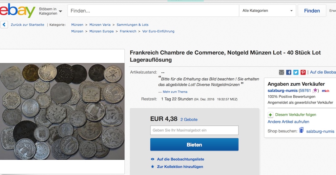Go back using the blue chevron button
This screenshot has width=336, height=175.
[x=4, y=25]
